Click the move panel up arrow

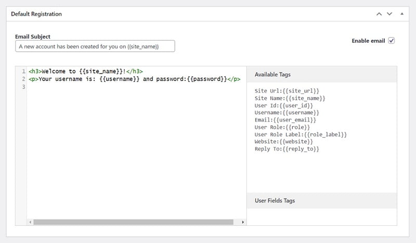tap(379, 14)
